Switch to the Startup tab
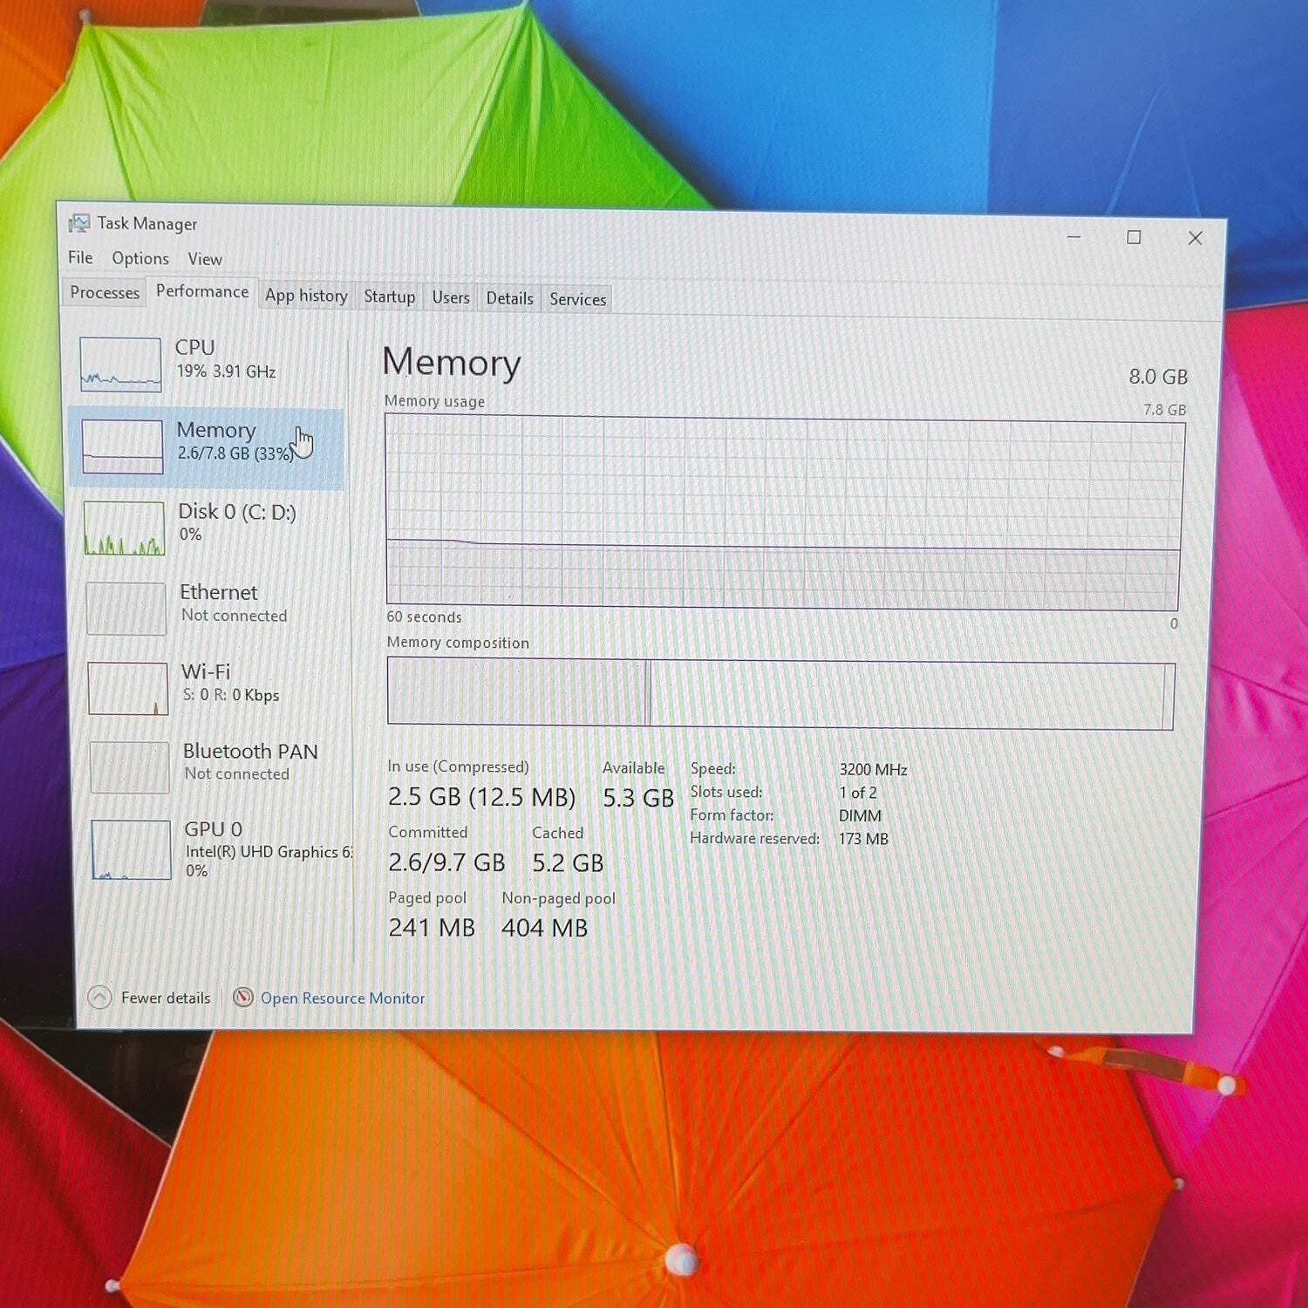 point(390,296)
